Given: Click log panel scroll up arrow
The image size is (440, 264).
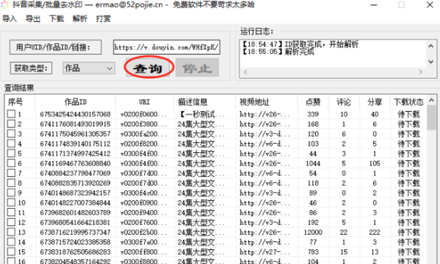Looking at the screenshot, I should pos(431,46).
